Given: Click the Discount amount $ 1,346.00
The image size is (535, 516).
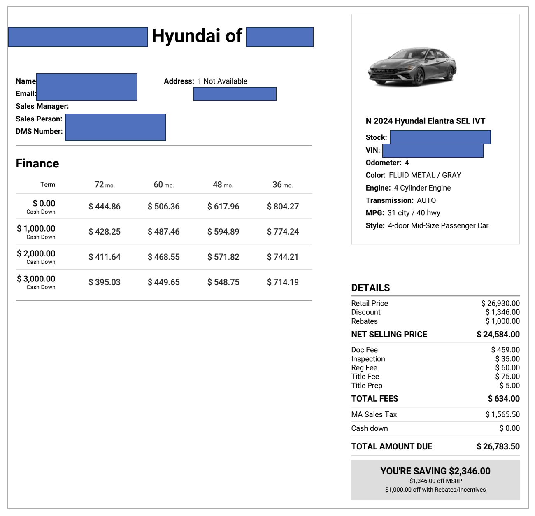Looking at the screenshot, I should click(x=502, y=312).
